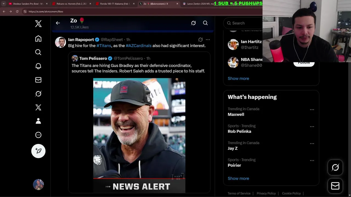Click Pelissero quoted post 1h timestamp
This screenshot has width=351, height=197.
click(x=148, y=58)
